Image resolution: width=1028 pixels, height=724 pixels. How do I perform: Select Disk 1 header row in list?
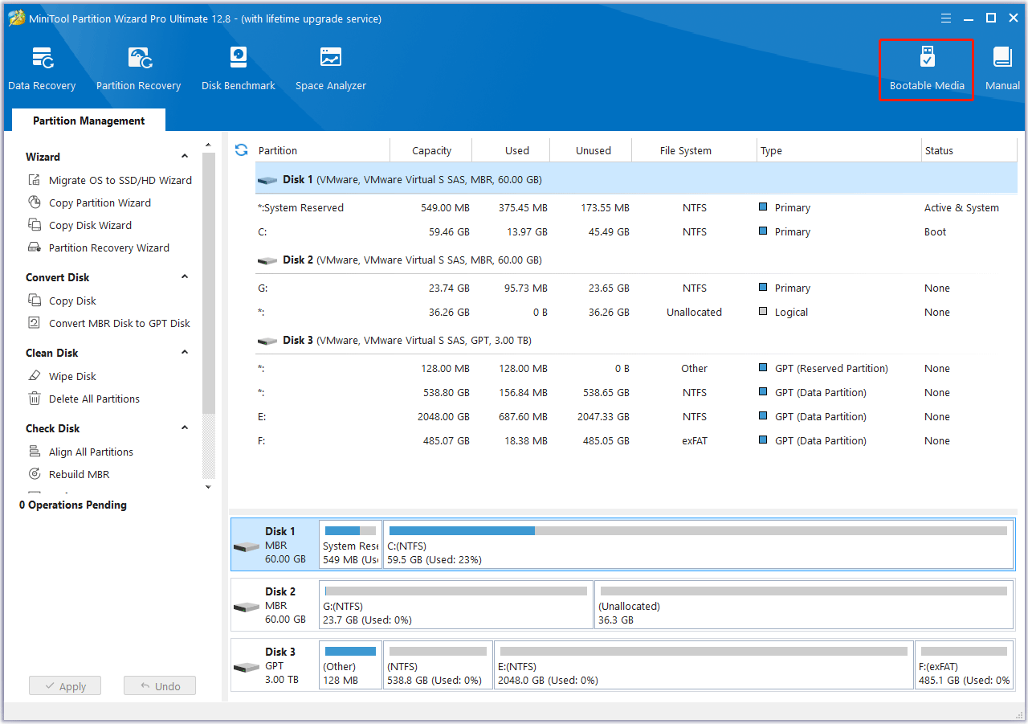coord(636,179)
